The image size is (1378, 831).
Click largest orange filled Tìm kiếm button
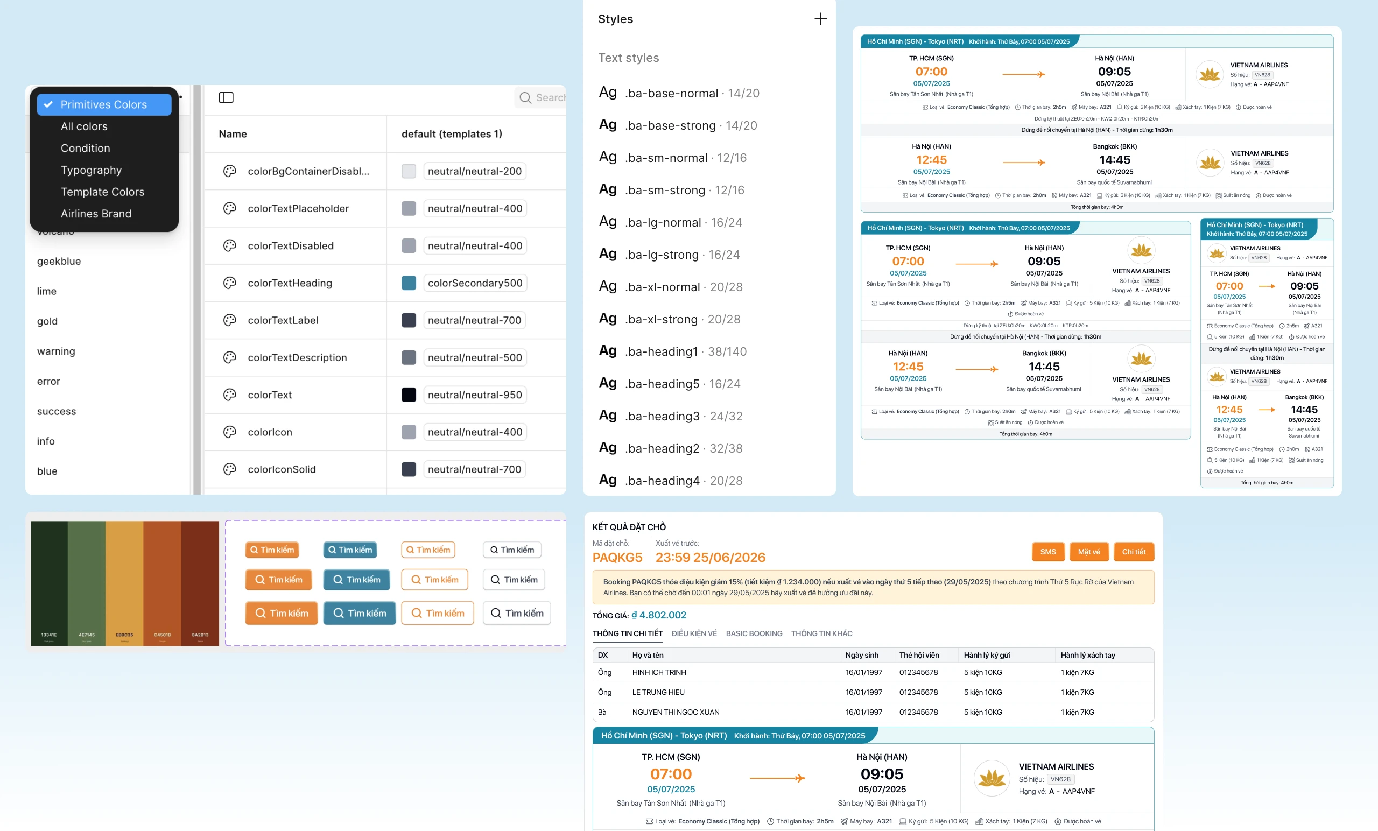click(282, 614)
